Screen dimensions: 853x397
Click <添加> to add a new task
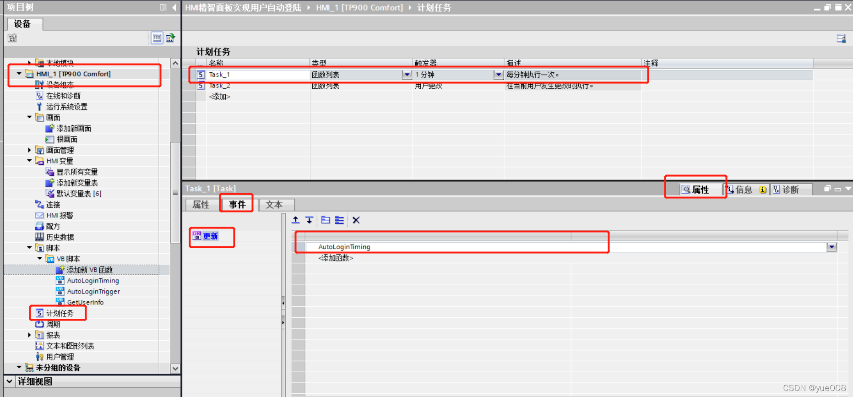pos(220,97)
